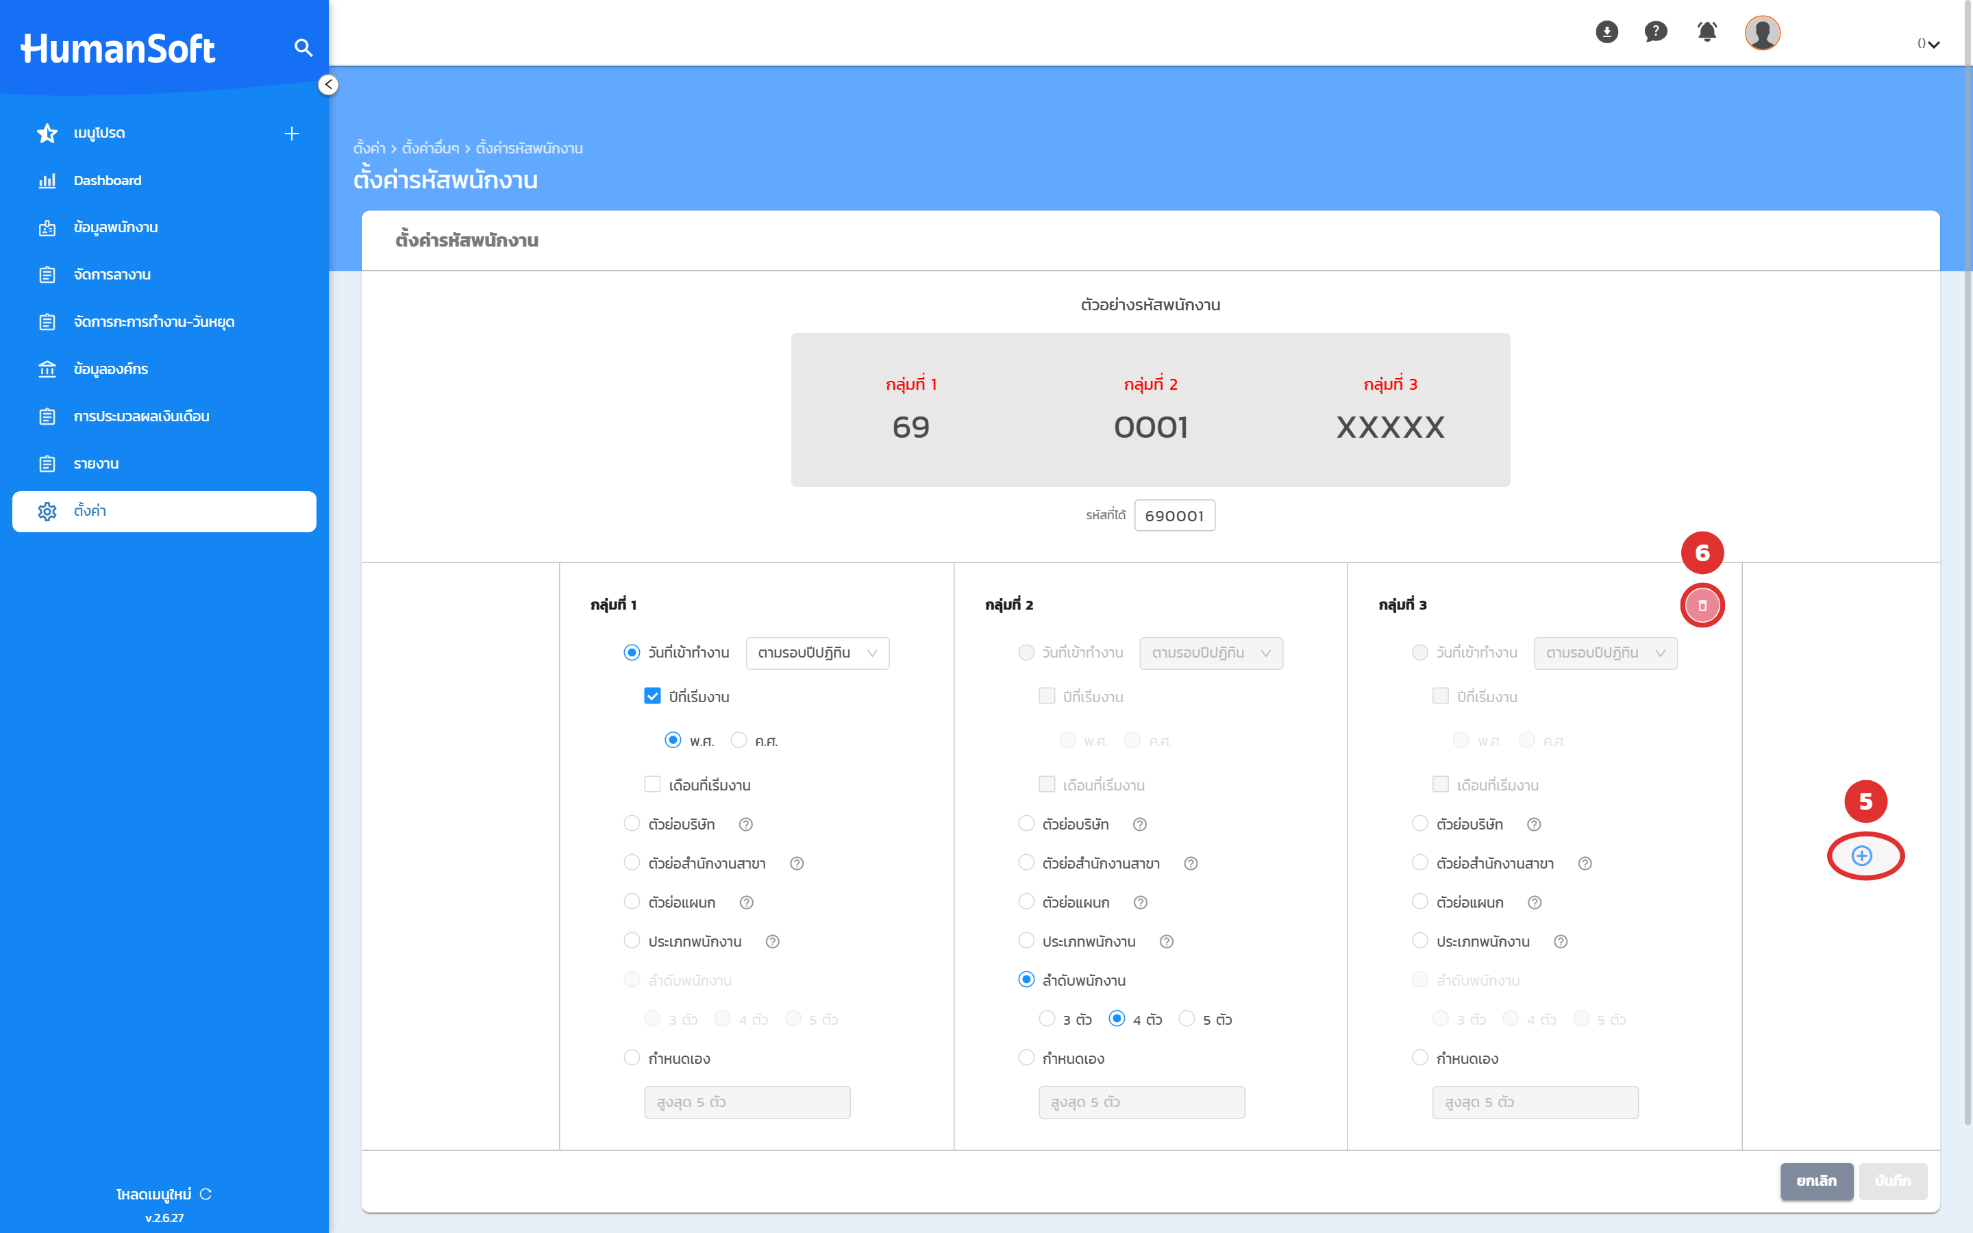The height and width of the screenshot is (1233, 1973).
Task: Check เดือนที่เริ่มงาน checkbox in group 1
Action: coord(652,784)
